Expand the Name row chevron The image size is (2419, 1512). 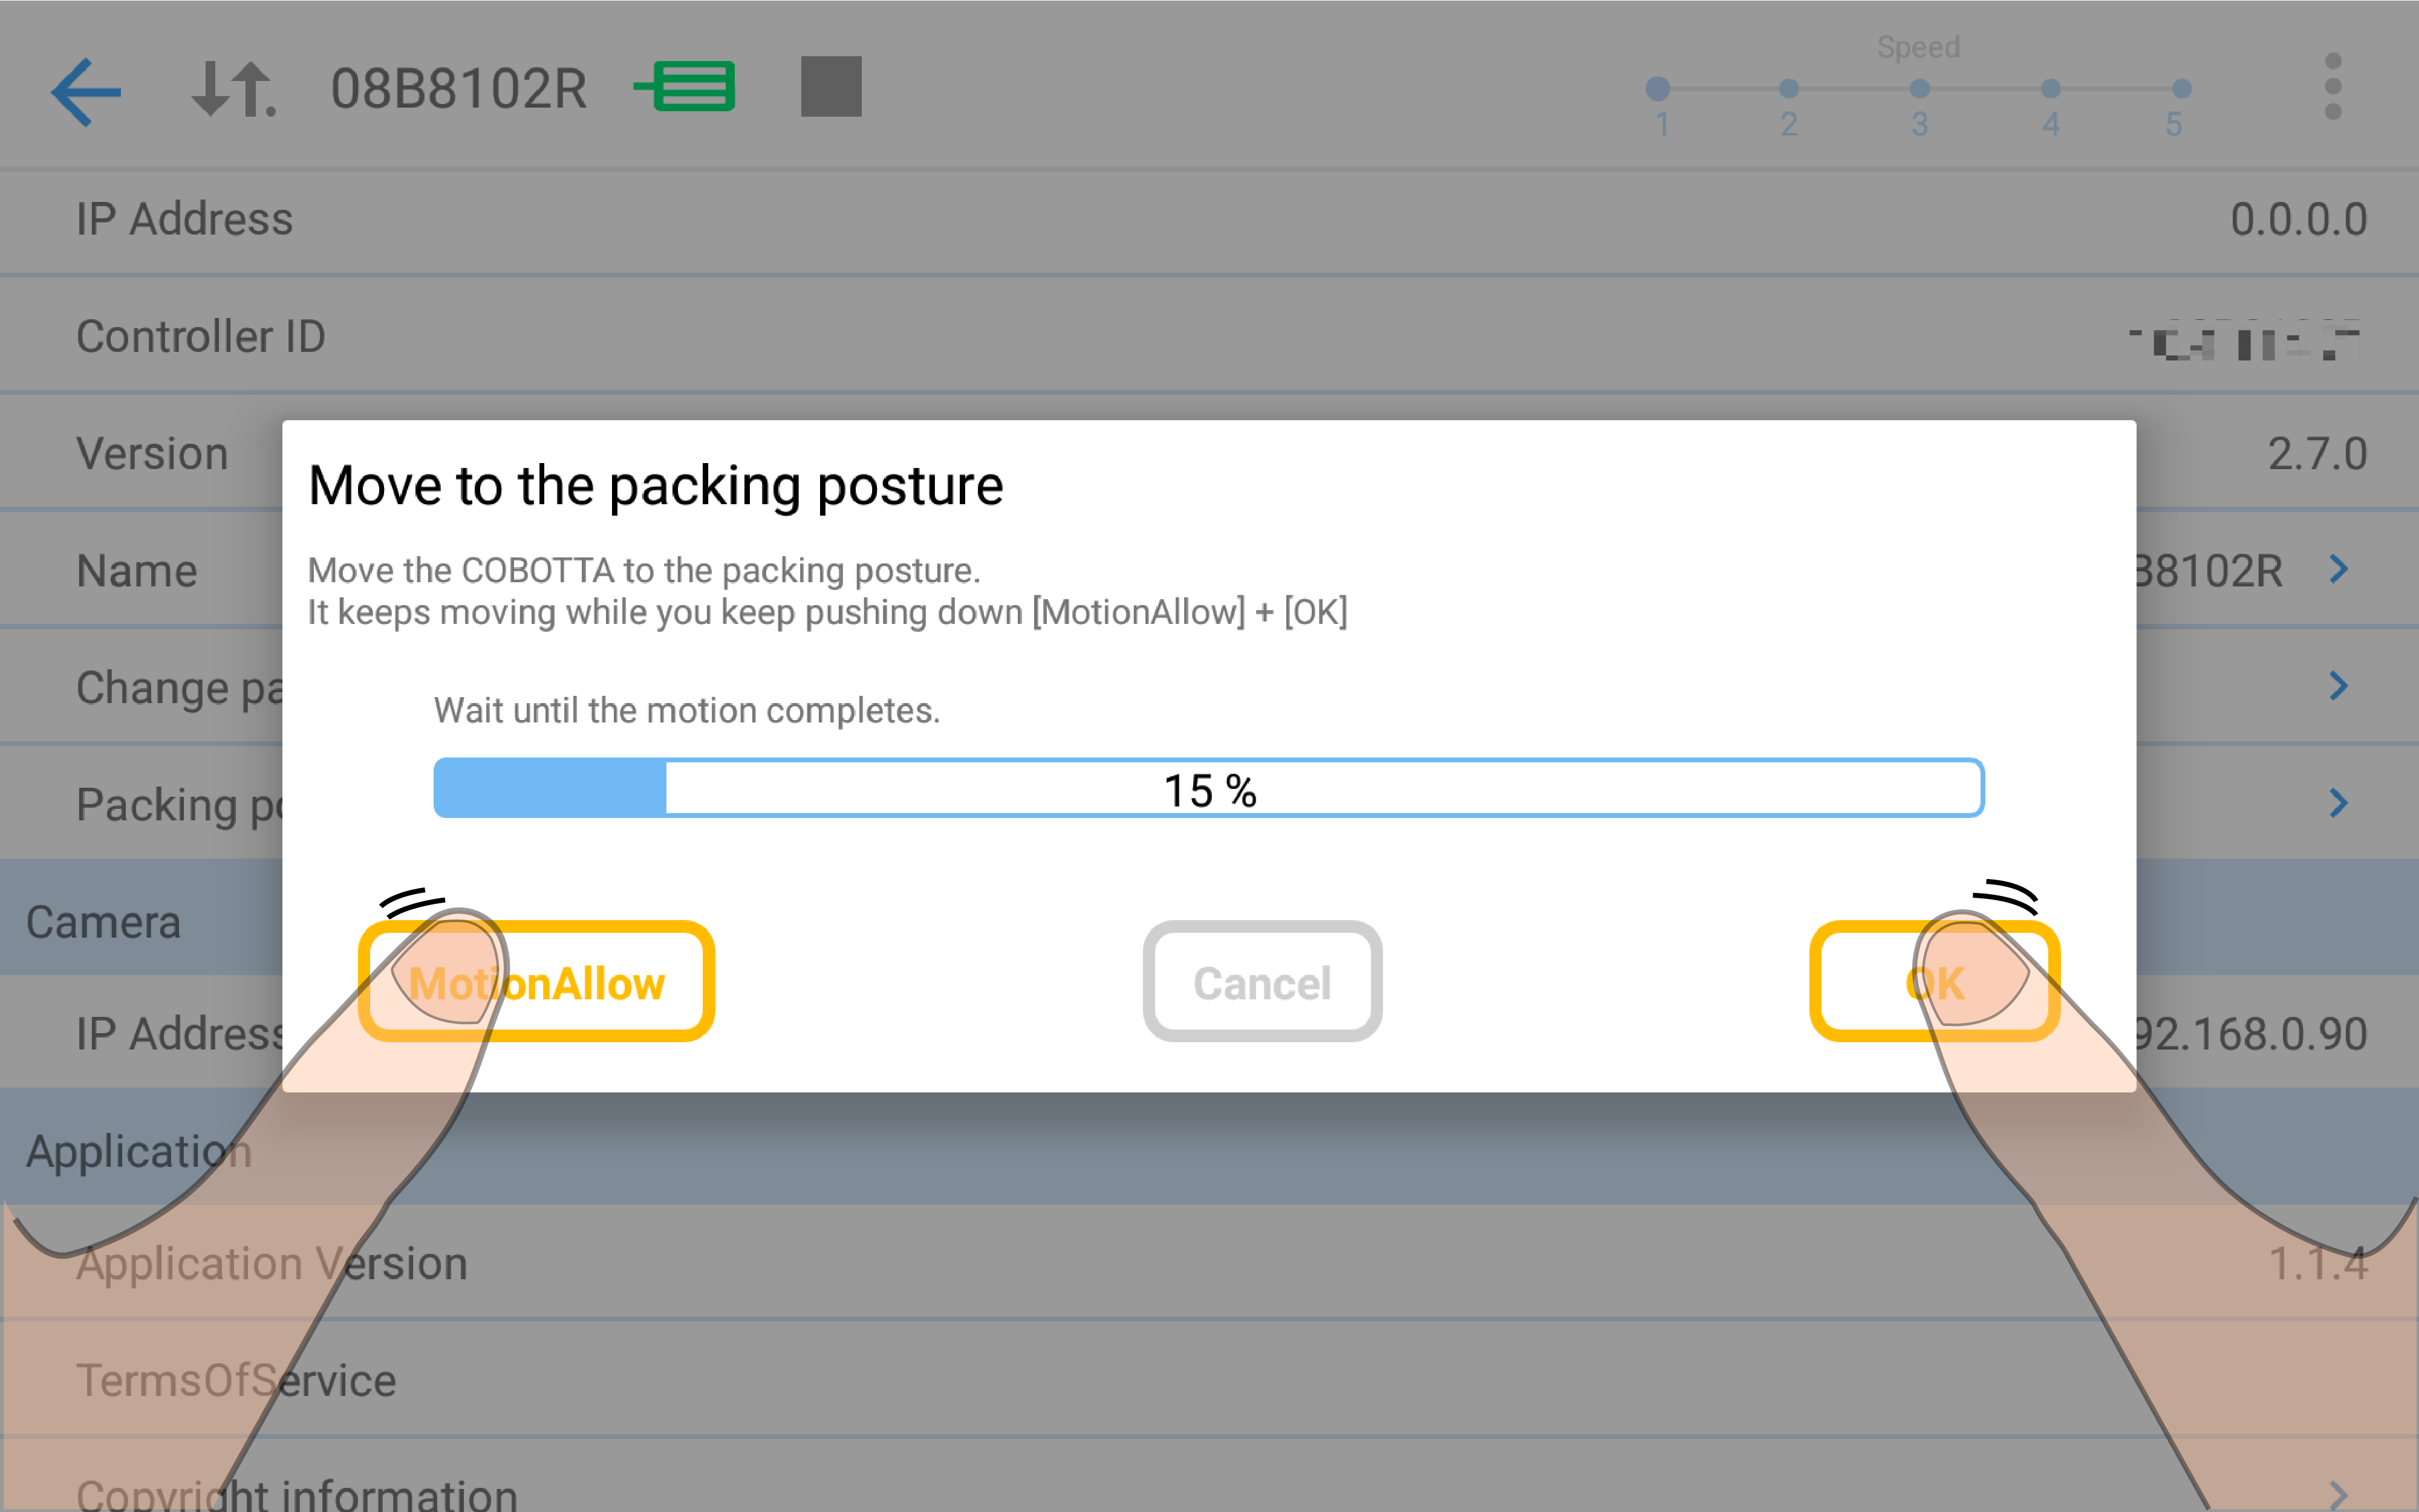coord(2338,570)
